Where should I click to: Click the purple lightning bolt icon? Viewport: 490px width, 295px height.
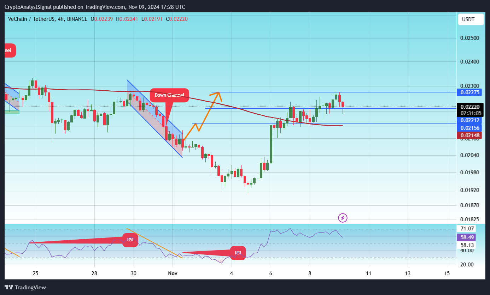click(x=342, y=218)
